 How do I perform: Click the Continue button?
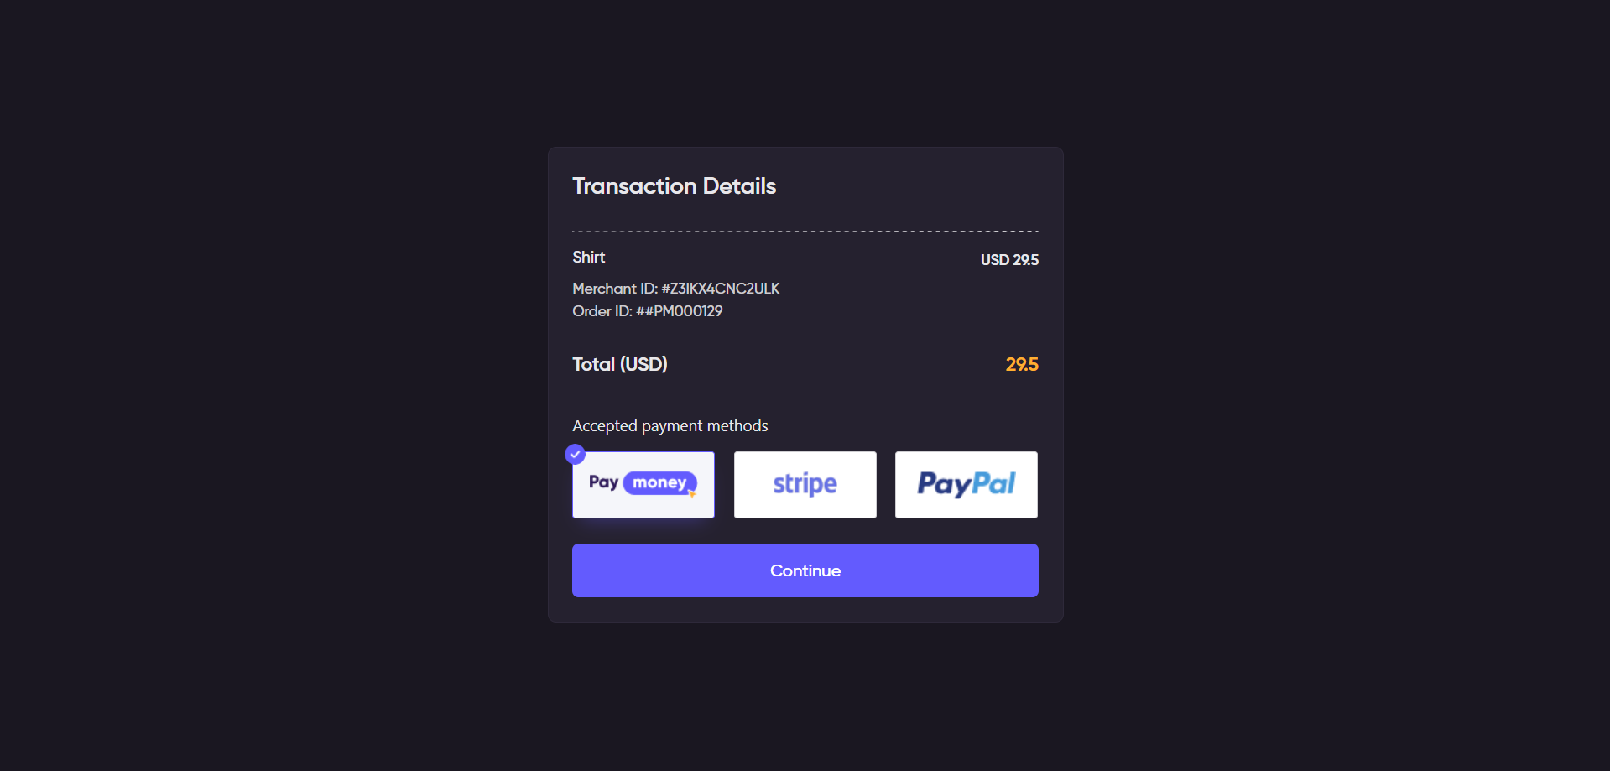pos(805,570)
